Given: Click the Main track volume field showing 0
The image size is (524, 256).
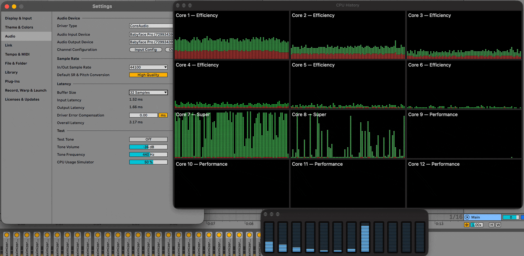Looking at the screenshot, I should click(x=511, y=217).
